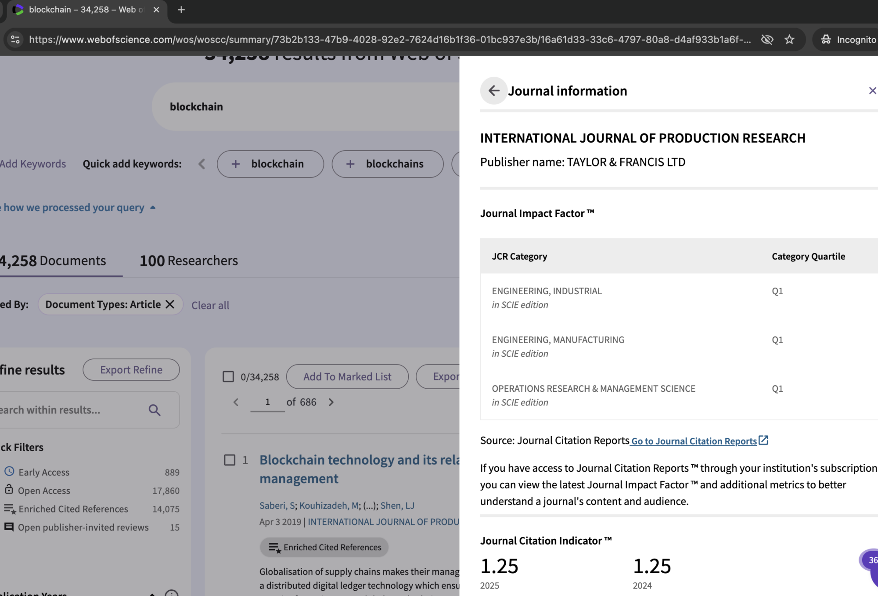This screenshot has width=878, height=596.
Task: Close the Journal information panel
Action: (x=872, y=90)
